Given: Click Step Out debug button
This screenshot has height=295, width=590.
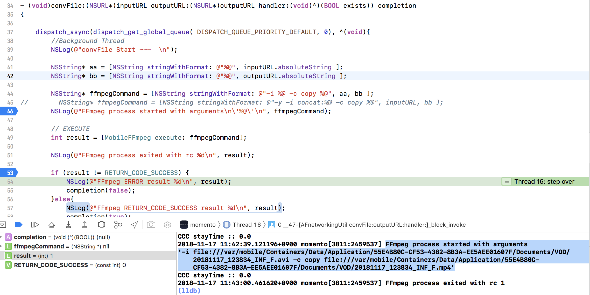Looking at the screenshot, I should 85,225.
